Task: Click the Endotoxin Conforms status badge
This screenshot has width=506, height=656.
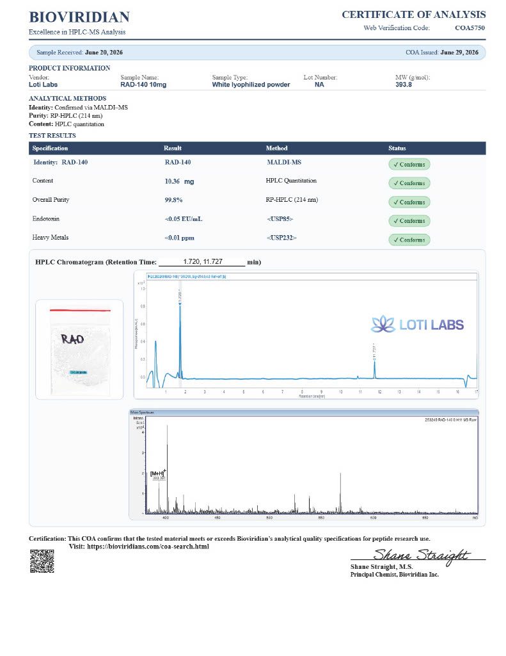Action: [x=409, y=221]
